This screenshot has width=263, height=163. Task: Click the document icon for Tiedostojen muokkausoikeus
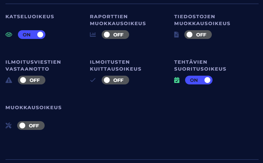[177, 35]
